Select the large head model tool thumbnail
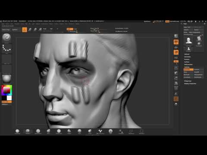Screen dimensions: 207x155 [189, 41]
